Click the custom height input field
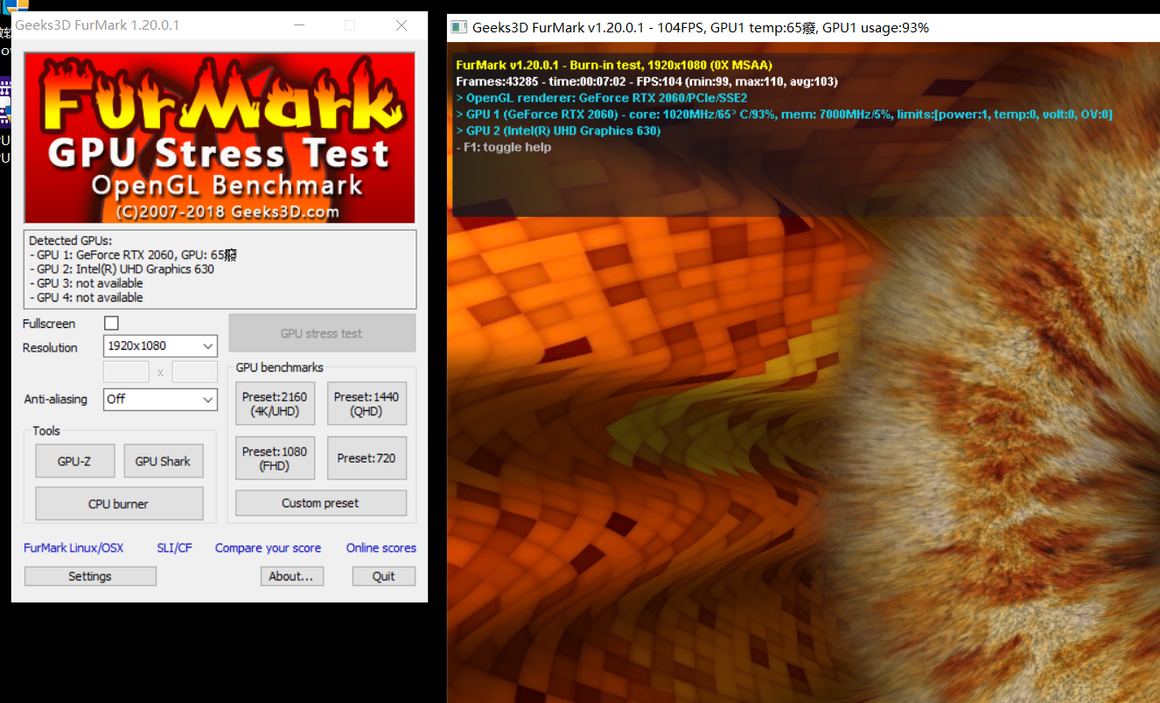This screenshot has width=1160, height=703. (x=194, y=372)
